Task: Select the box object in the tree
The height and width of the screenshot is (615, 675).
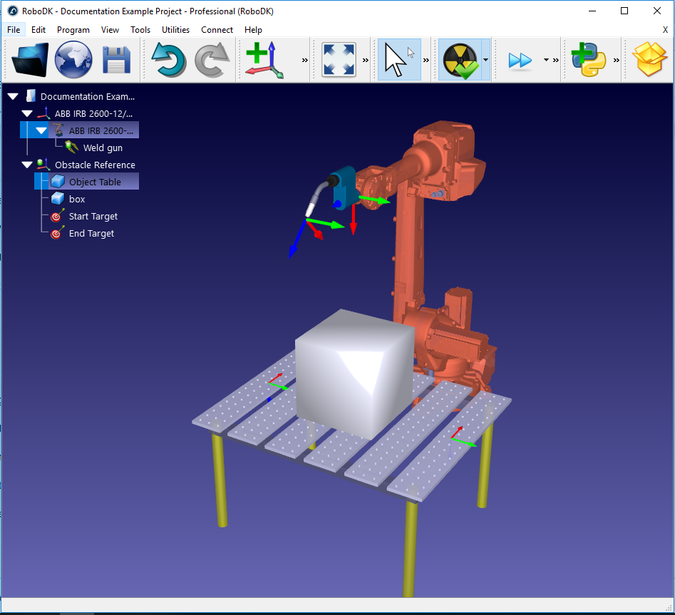Action: (x=78, y=199)
